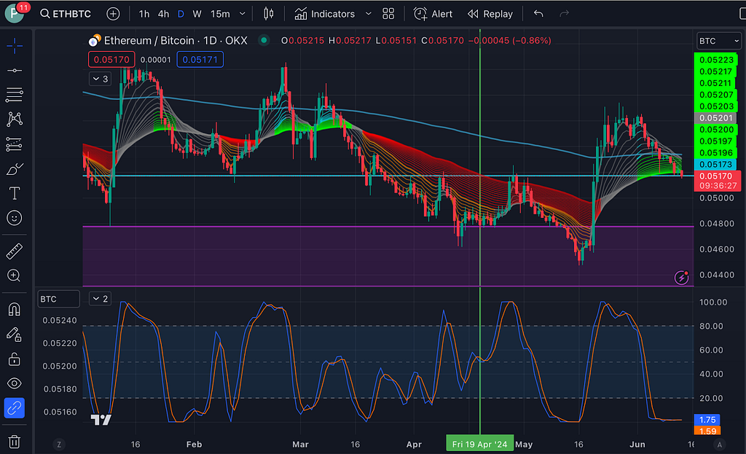Open indicator templates grid icon
This screenshot has width=746, height=454.
click(388, 14)
